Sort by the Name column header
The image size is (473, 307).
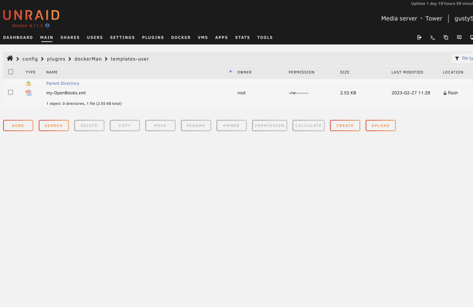[52, 72]
